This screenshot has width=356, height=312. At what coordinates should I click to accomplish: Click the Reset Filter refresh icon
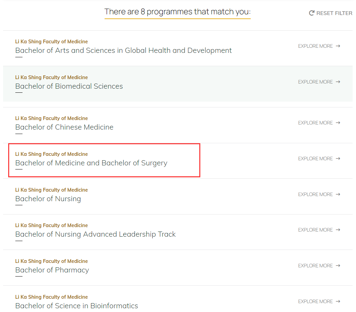(311, 13)
